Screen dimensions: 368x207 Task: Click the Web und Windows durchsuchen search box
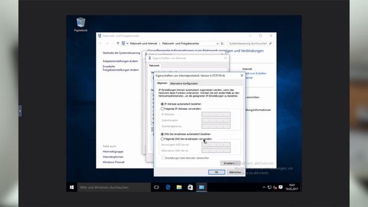(114, 187)
